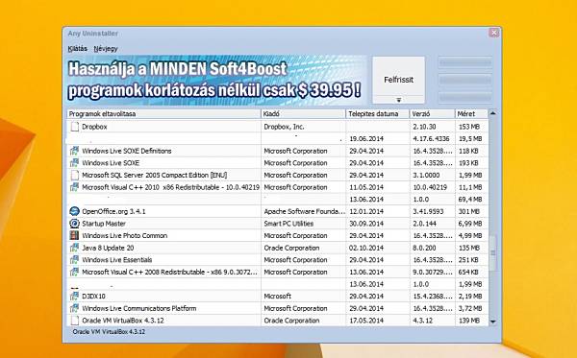577x358 pixels.
Task: Expand the arrow below Felfrissít
Action: pyautogui.click(x=398, y=100)
